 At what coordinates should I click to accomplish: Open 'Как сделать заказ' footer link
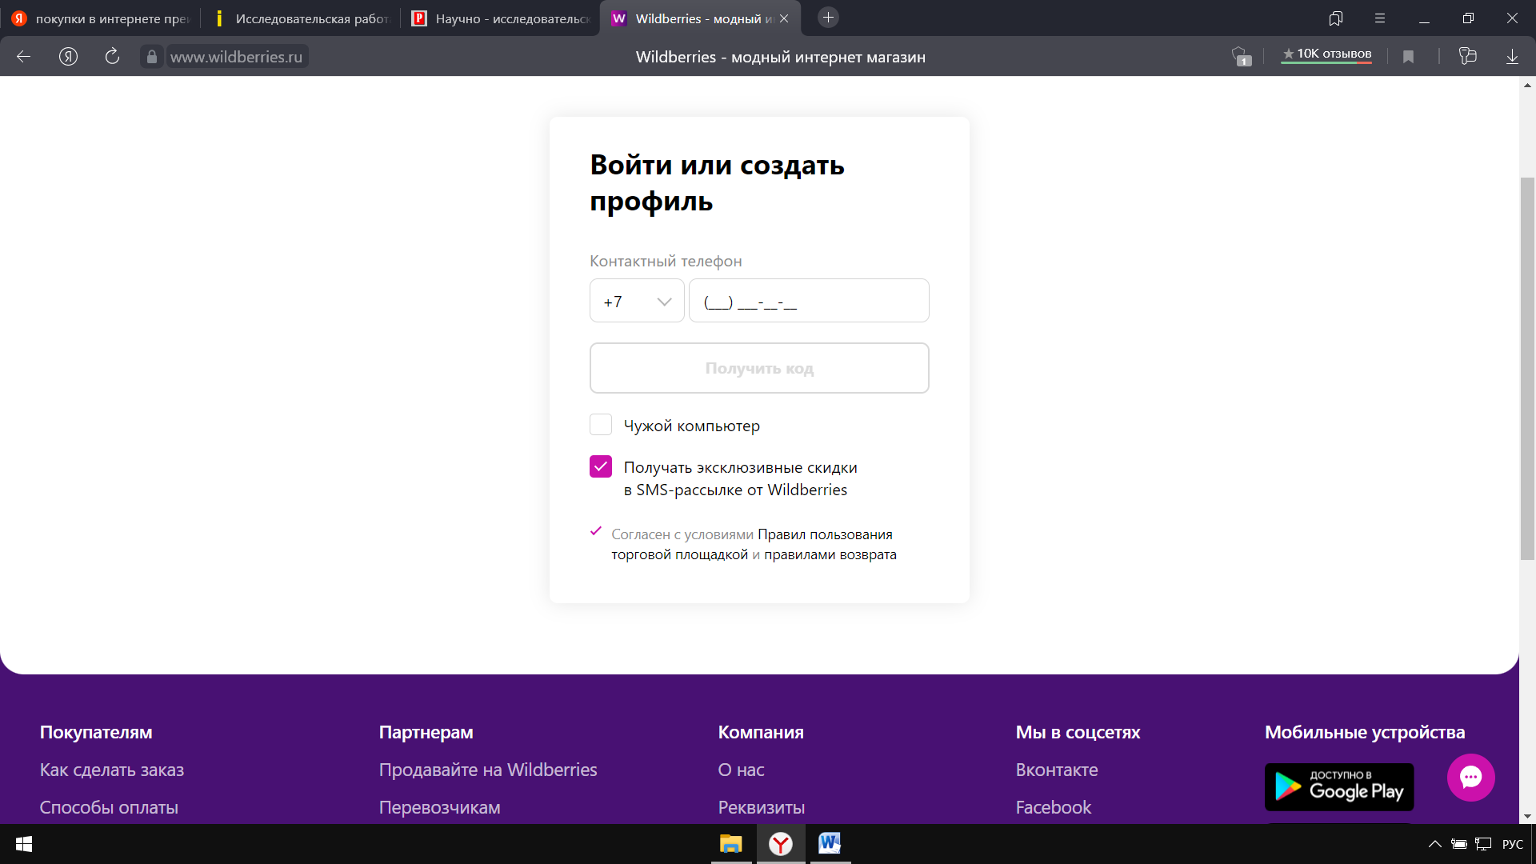(x=112, y=770)
